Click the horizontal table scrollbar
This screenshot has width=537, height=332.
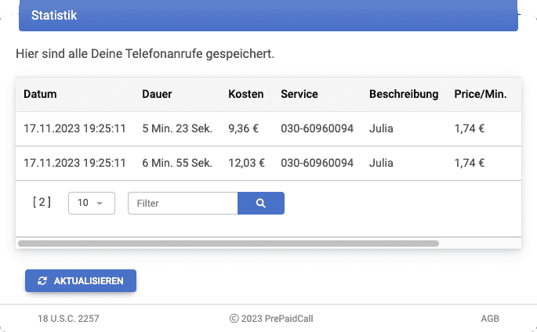pyautogui.click(x=228, y=244)
